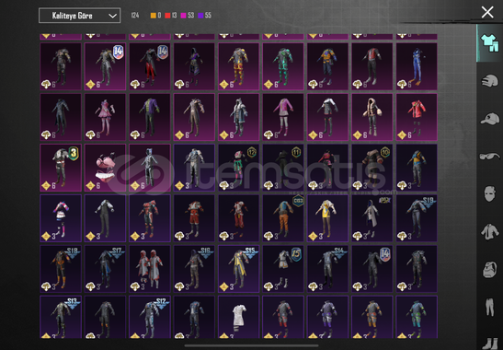Select the pink rarity swatch showing 53

(x=184, y=16)
